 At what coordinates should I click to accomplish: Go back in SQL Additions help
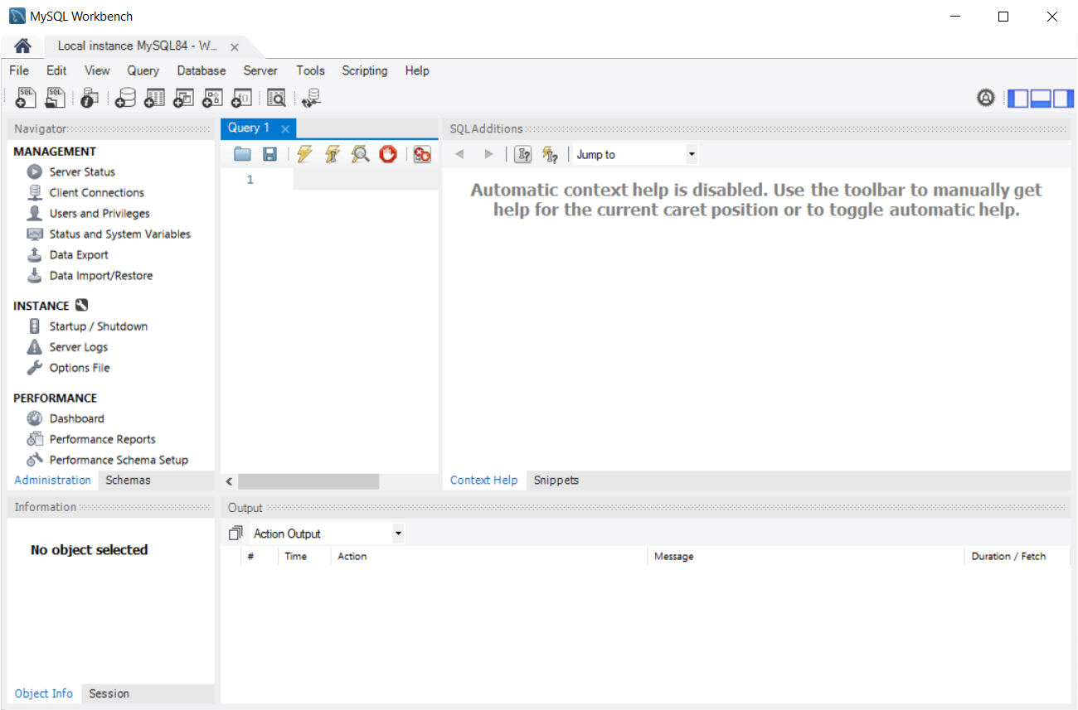pos(459,154)
